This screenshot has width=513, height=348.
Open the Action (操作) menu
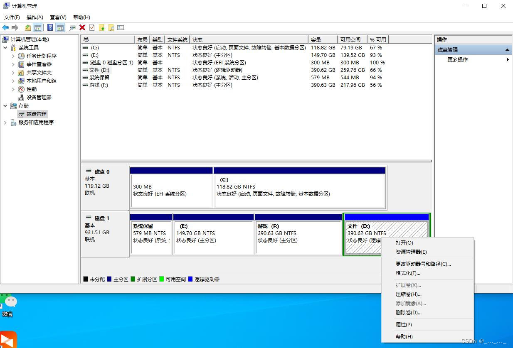(x=35, y=17)
